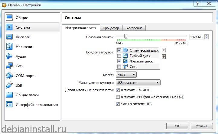218x134 pixels.
Task: Click the VirtualBox gear icon in title bar
Action: point(4,5)
